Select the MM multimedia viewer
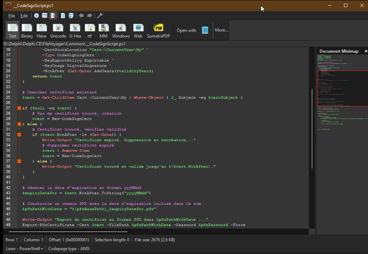This screenshot has height=254, width=368. [x=103, y=30]
